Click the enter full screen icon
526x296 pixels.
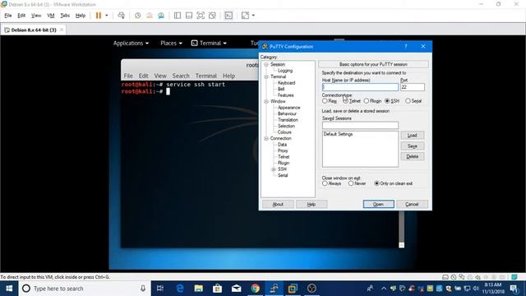pos(201,16)
